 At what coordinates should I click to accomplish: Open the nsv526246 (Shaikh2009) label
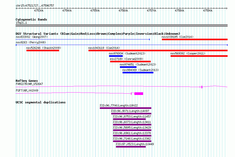click(x=44, y=48)
